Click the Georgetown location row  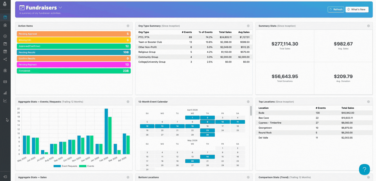(x=314, y=128)
